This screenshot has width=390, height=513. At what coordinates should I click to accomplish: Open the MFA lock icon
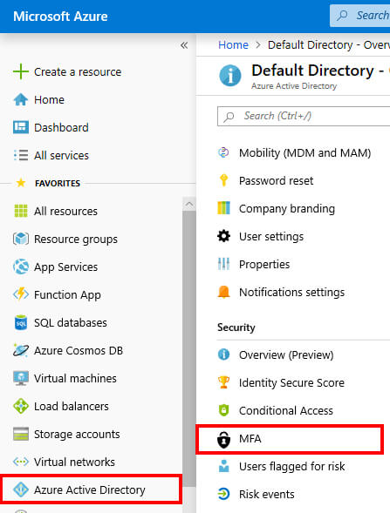pos(224,439)
